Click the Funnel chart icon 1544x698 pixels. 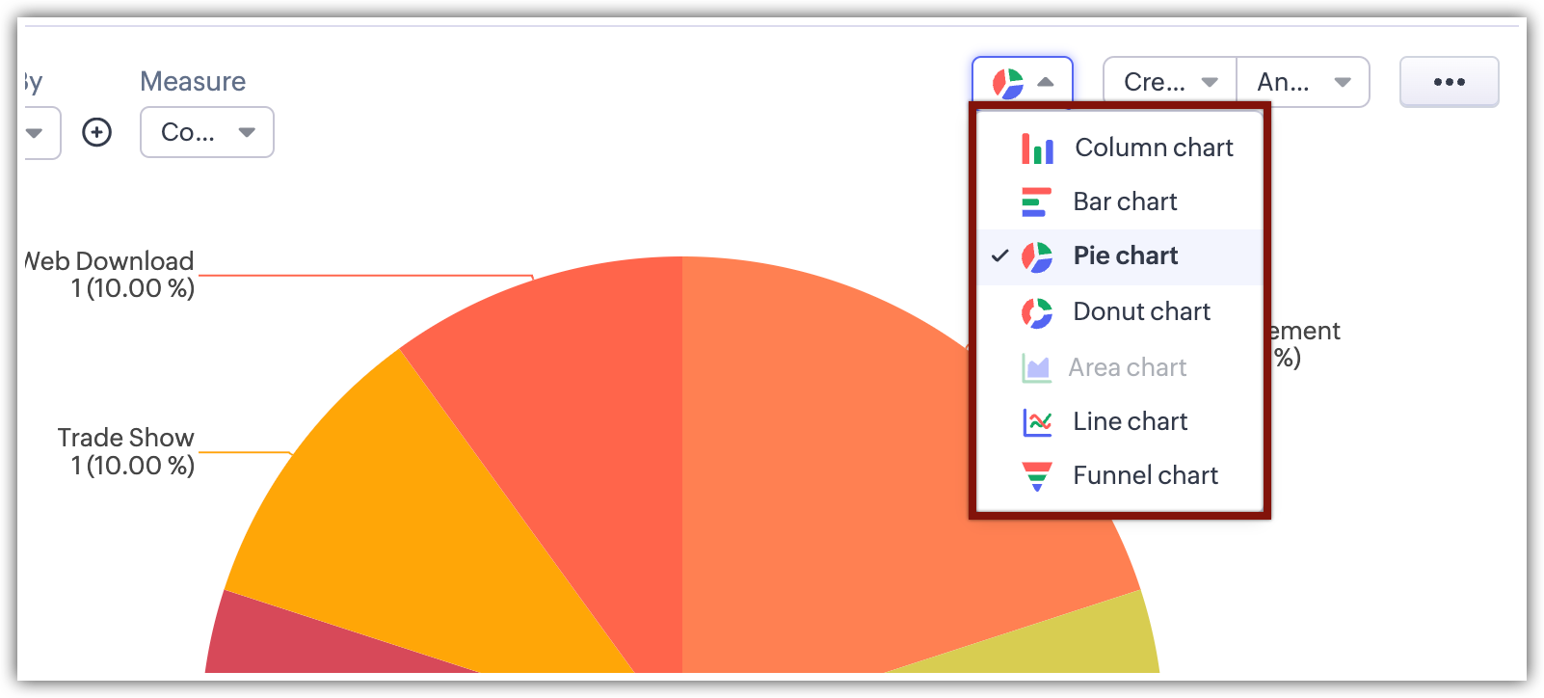coord(1036,476)
